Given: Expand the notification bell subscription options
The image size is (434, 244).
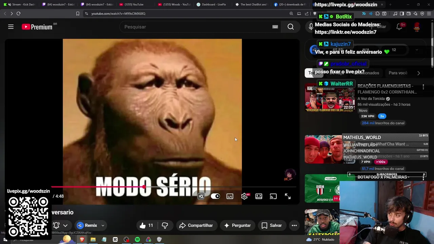Looking at the screenshot, I should [65, 225].
